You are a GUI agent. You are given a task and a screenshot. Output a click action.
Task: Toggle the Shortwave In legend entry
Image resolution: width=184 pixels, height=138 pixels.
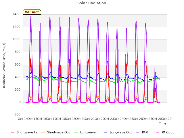(24, 132)
